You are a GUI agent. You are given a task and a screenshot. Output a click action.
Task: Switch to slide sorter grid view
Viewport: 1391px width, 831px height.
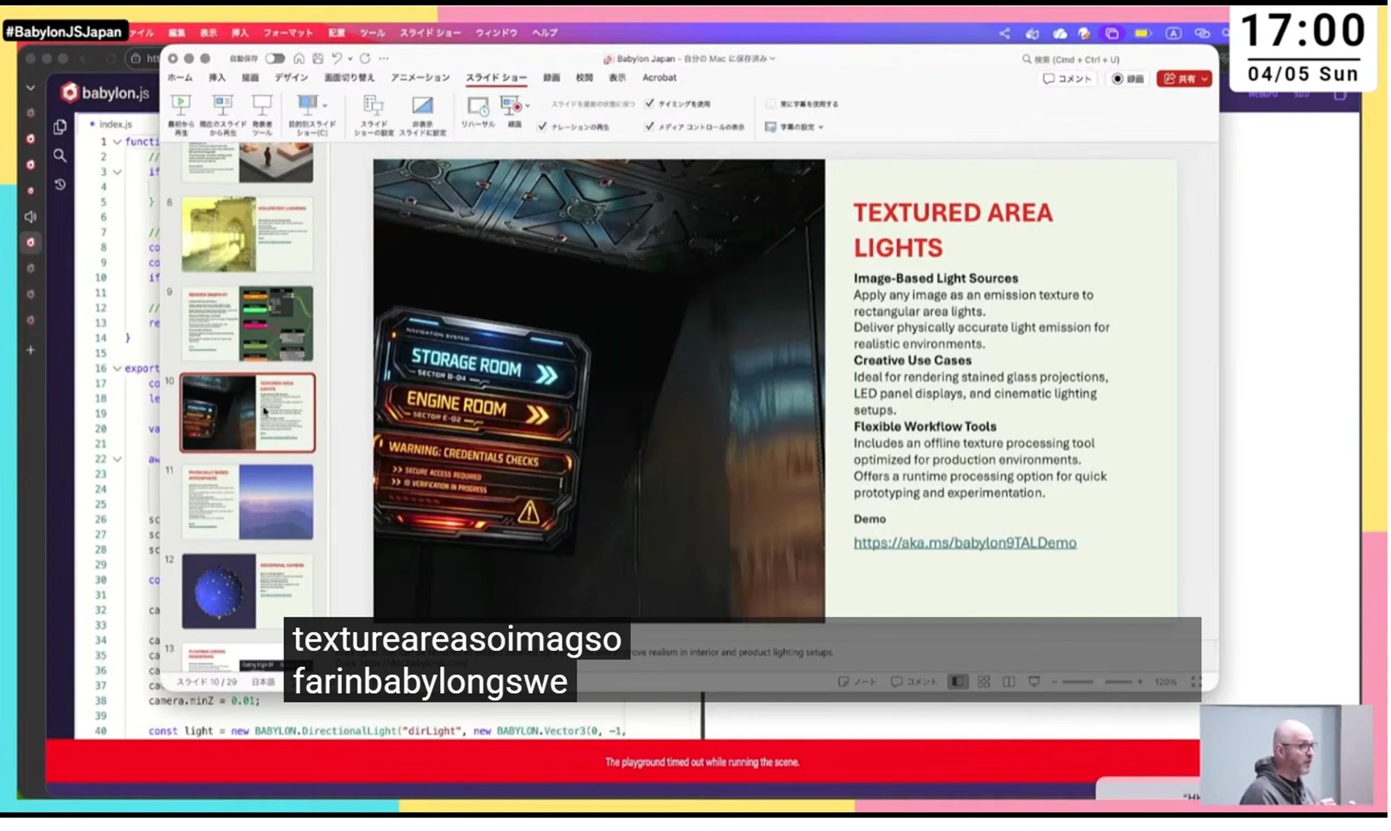pyautogui.click(x=983, y=682)
